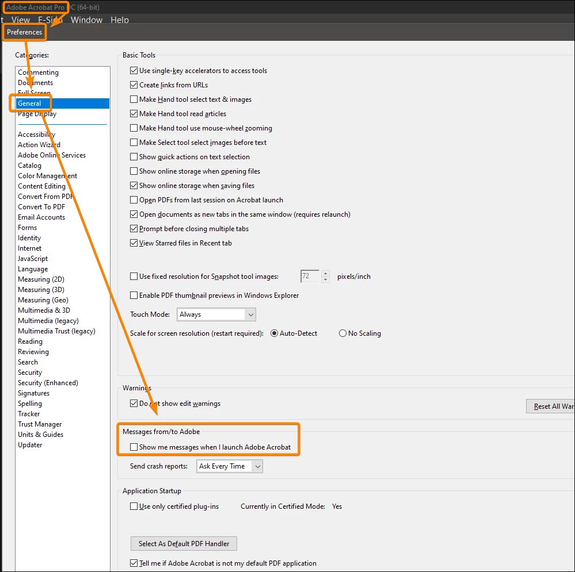Select Email Accounts category
The height and width of the screenshot is (572, 575).
tap(41, 217)
